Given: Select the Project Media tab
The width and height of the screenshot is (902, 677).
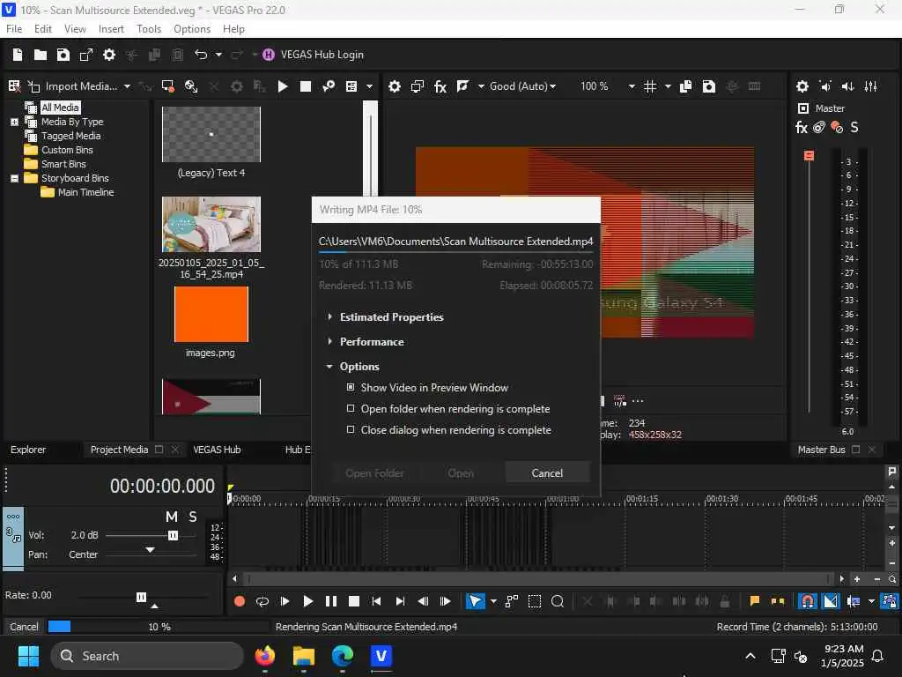Looking at the screenshot, I should click(119, 450).
